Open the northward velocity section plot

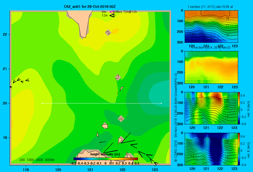coord(211,108)
